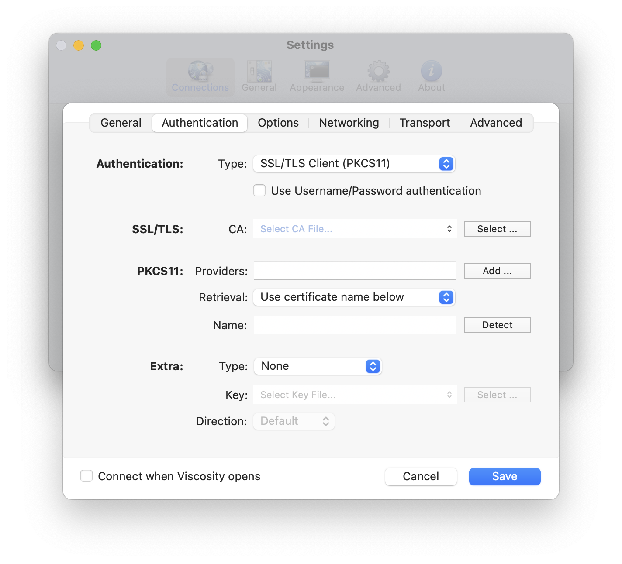622x564 pixels.
Task: Open the Retrieval dropdown
Action: 354,297
